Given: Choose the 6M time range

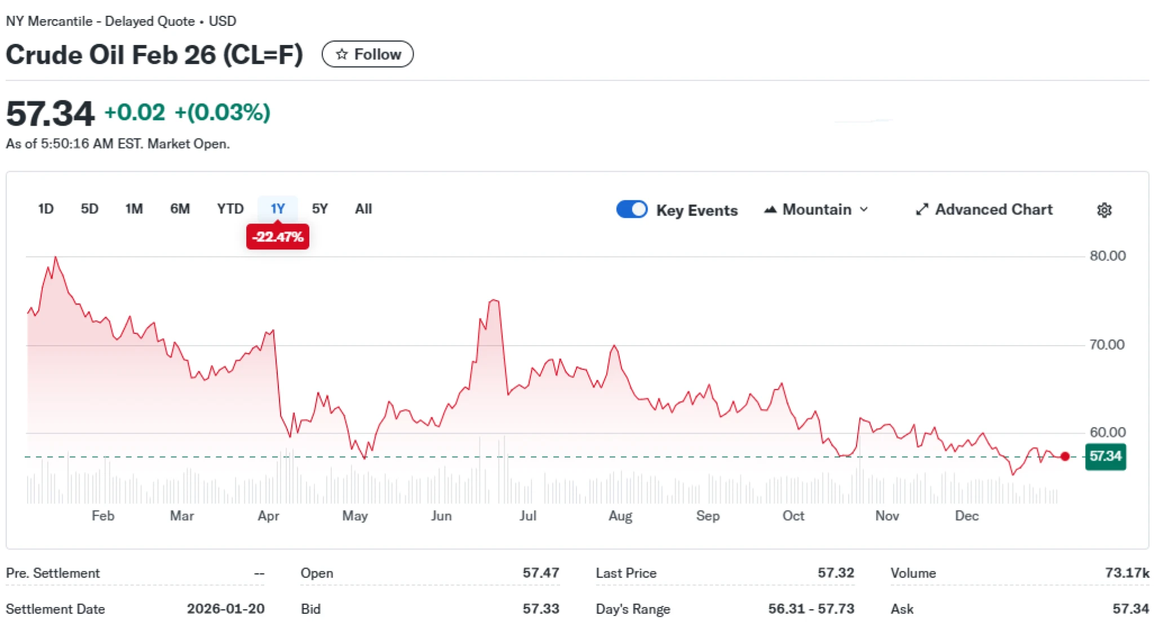Looking at the screenshot, I should pyautogui.click(x=180, y=209).
